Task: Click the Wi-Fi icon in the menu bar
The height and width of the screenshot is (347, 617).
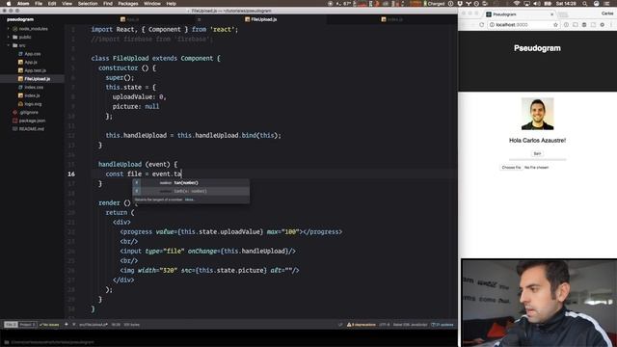Action: (517, 4)
